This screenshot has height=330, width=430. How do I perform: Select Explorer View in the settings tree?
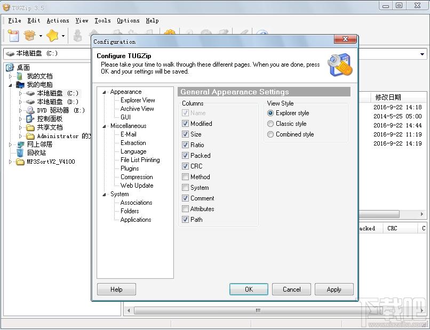coord(138,100)
